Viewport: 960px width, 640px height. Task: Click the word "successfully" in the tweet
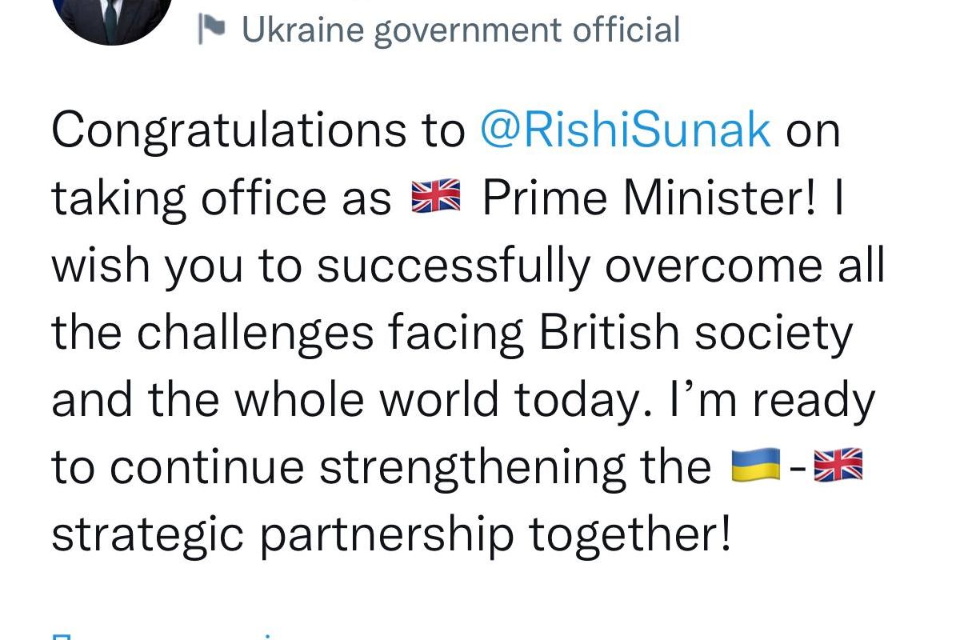pos(452,265)
